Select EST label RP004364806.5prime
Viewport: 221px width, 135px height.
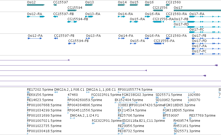click(85, 105)
